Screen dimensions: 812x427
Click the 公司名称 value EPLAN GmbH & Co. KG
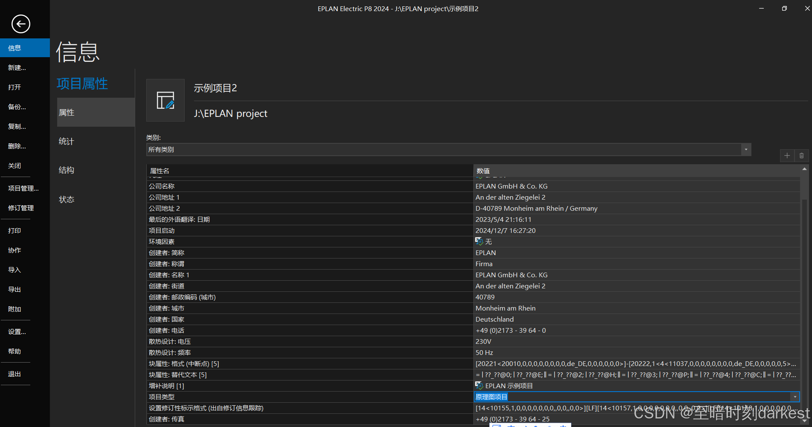tap(637, 186)
